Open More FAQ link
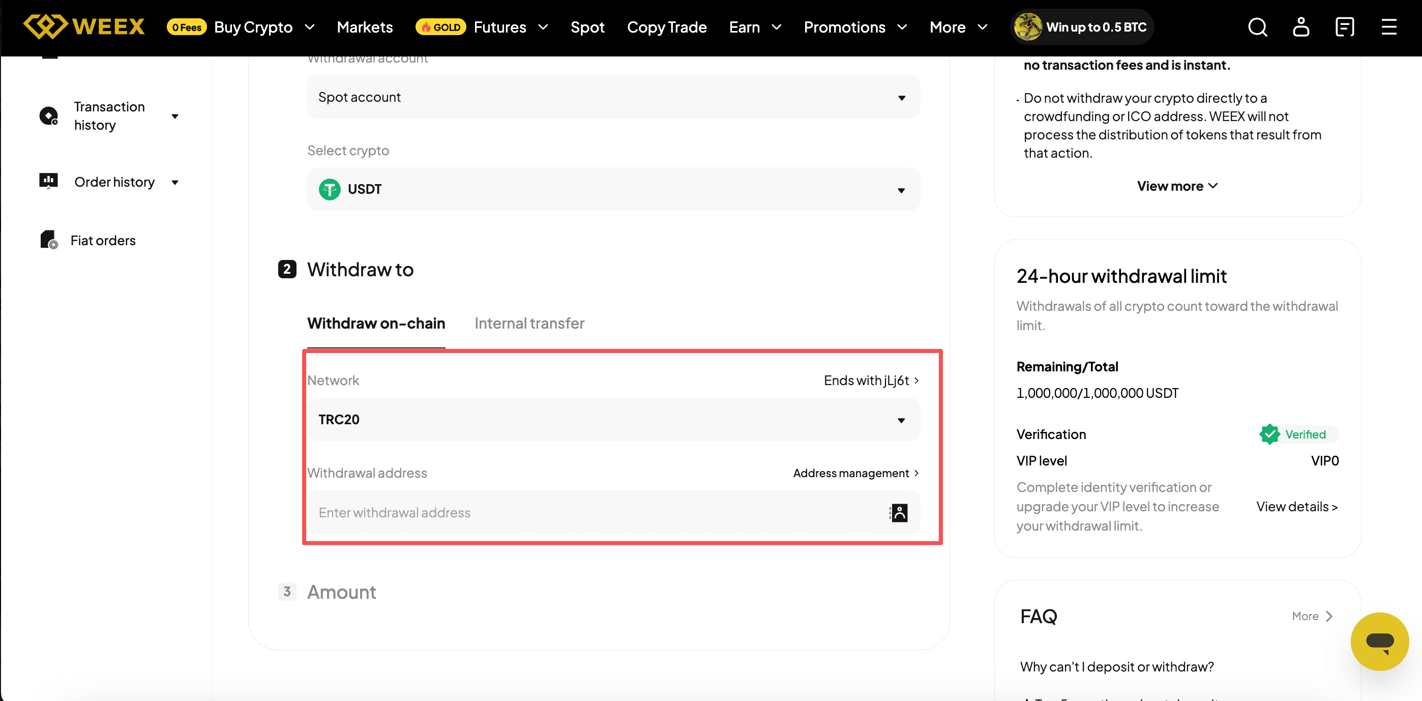 1312,616
